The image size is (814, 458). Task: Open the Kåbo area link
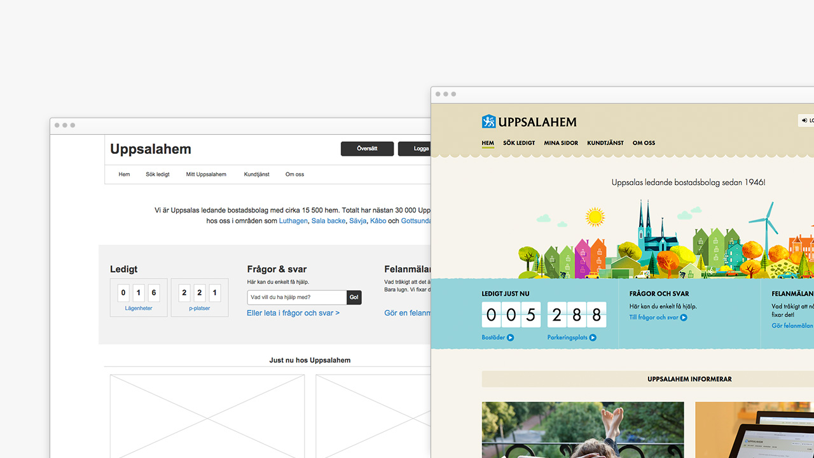pyautogui.click(x=378, y=221)
